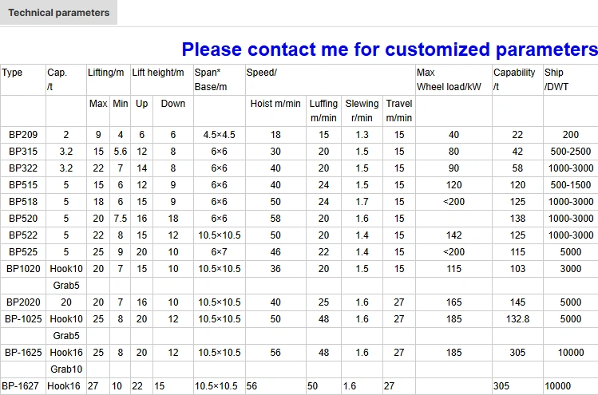The width and height of the screenshot is (598, 395).
Task: Click the BP-1625 row label
Action: point(23,352)
